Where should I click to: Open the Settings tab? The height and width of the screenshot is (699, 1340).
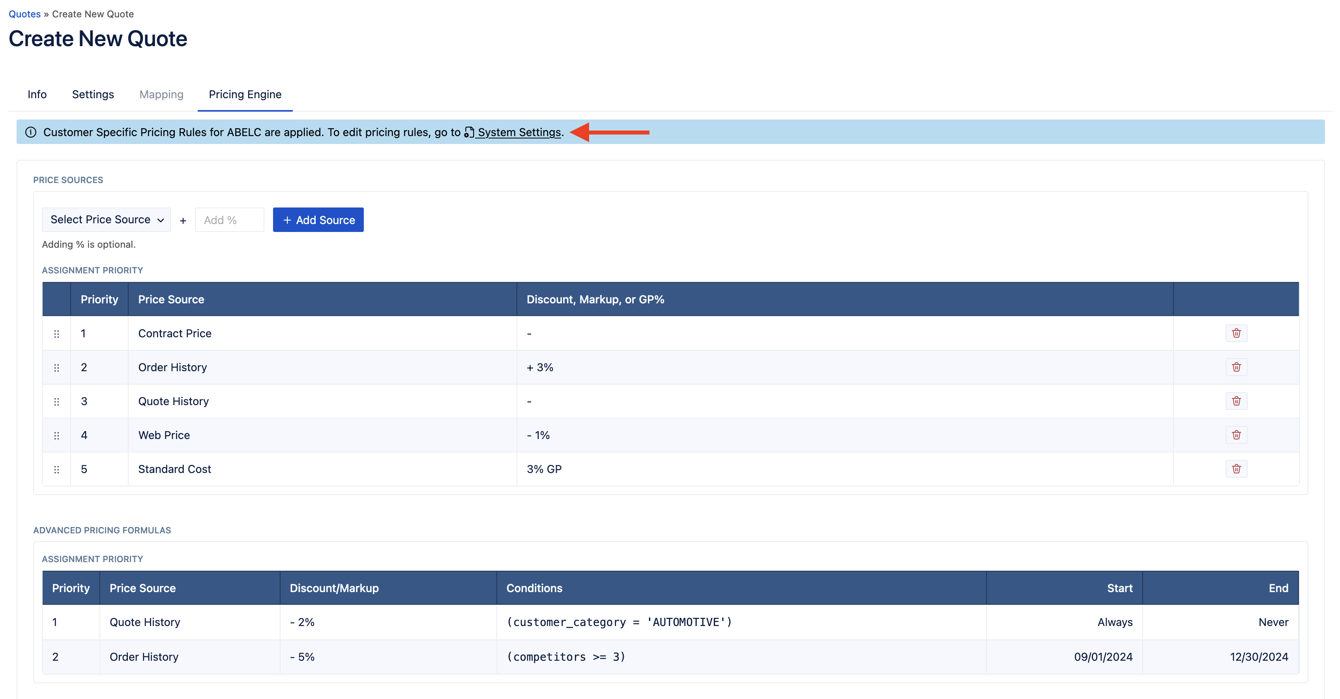(93, 94)
